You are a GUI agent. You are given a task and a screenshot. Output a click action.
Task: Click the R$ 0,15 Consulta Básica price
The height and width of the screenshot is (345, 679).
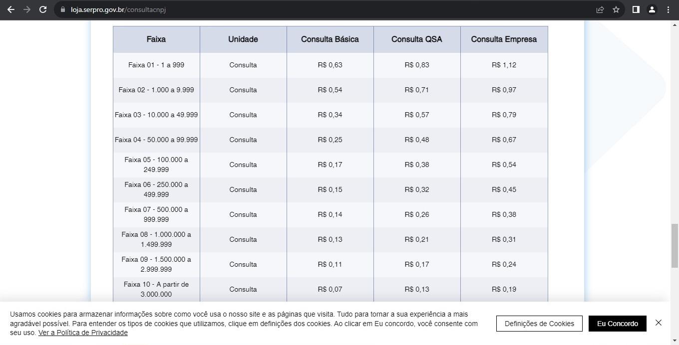coord(330,189)
